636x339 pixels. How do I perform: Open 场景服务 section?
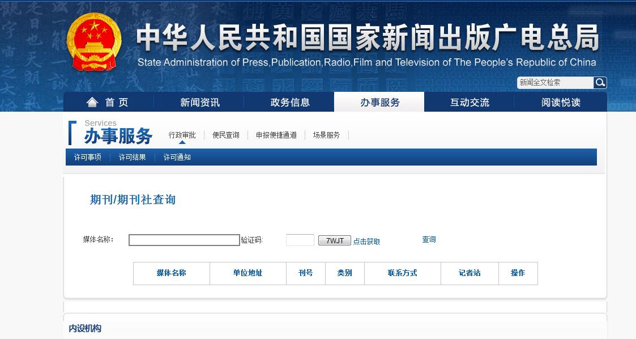click(x=325, y=134)
